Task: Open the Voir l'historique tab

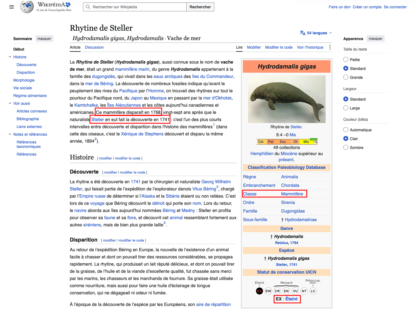Action: (310, 47)
